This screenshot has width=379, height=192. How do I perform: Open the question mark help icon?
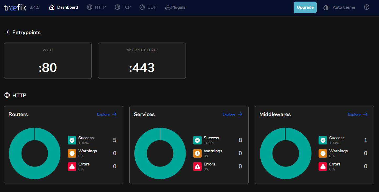click(x=367, y=7)
